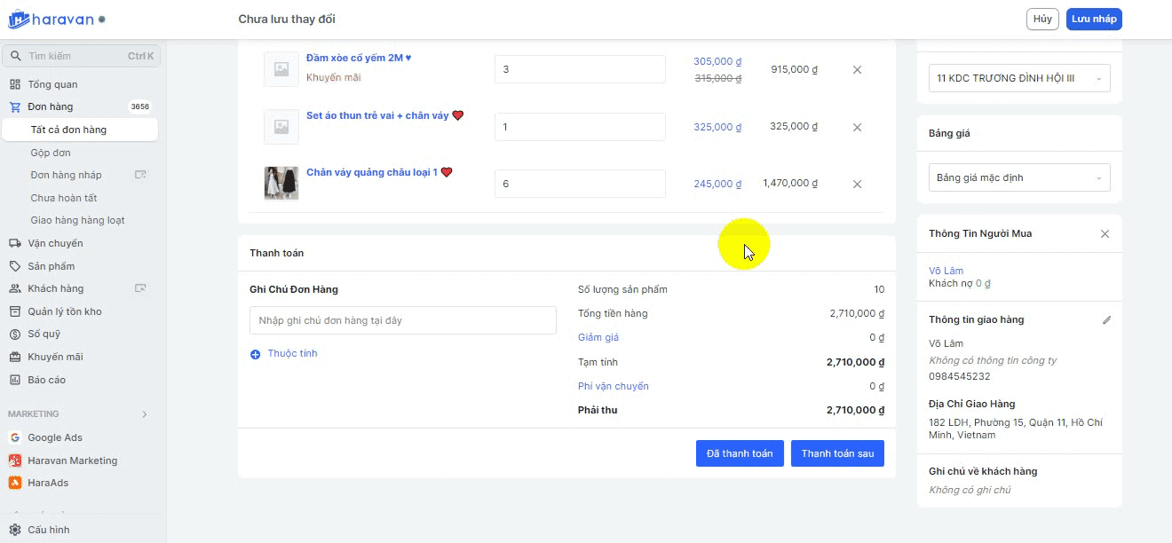Open 11 KDC TRƯƠNG ĐÌNH HỘI III dropdown
This screenshot has width=1172, height=543.
coord(1019,78)
